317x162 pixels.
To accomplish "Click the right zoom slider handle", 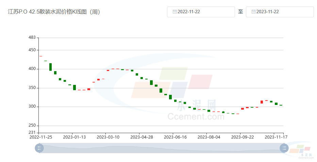I will pos(284,148).
